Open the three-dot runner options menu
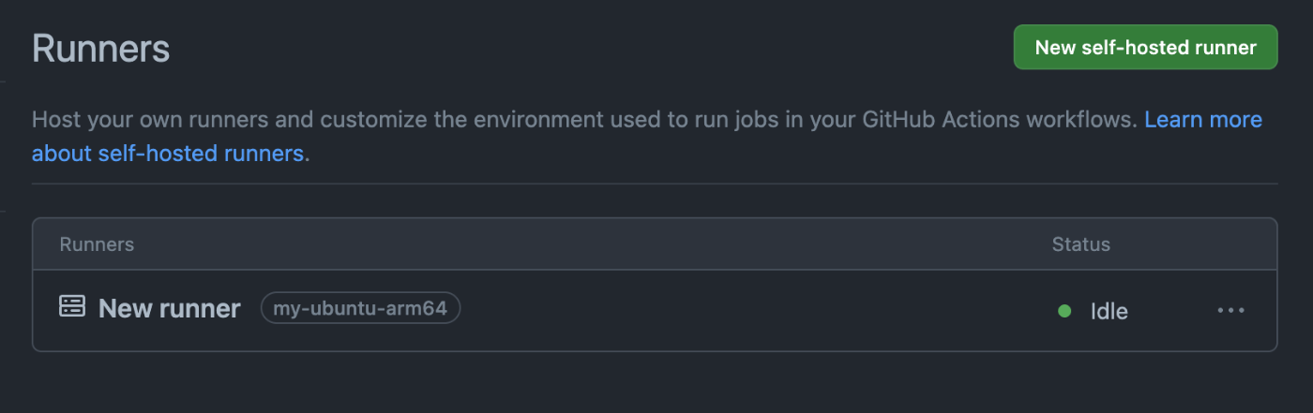This screenshot has height=413, width=1313. [1230, 310]
